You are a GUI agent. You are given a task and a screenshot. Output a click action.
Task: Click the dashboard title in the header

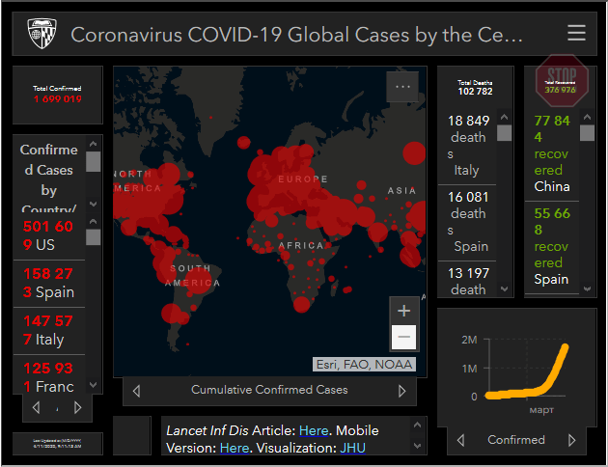(296, 35)
